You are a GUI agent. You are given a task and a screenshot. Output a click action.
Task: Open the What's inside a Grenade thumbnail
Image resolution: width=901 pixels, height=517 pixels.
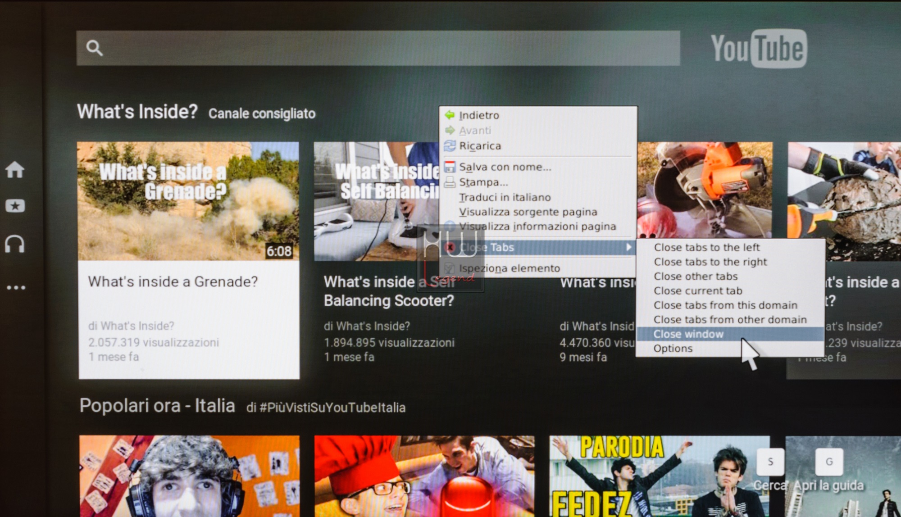188,201
